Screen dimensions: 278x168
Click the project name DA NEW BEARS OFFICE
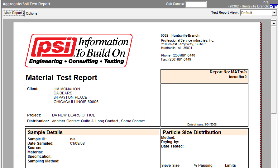(x=74, y=115)
